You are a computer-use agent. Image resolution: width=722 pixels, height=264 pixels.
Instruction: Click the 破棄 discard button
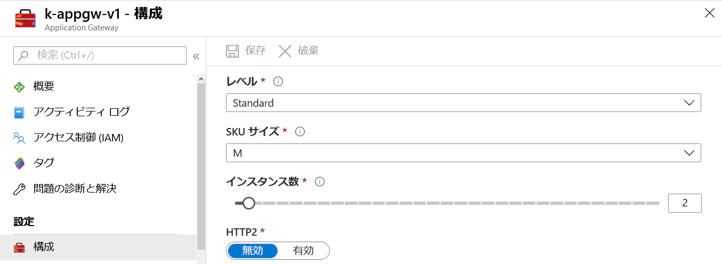click(x=299, y=51)
